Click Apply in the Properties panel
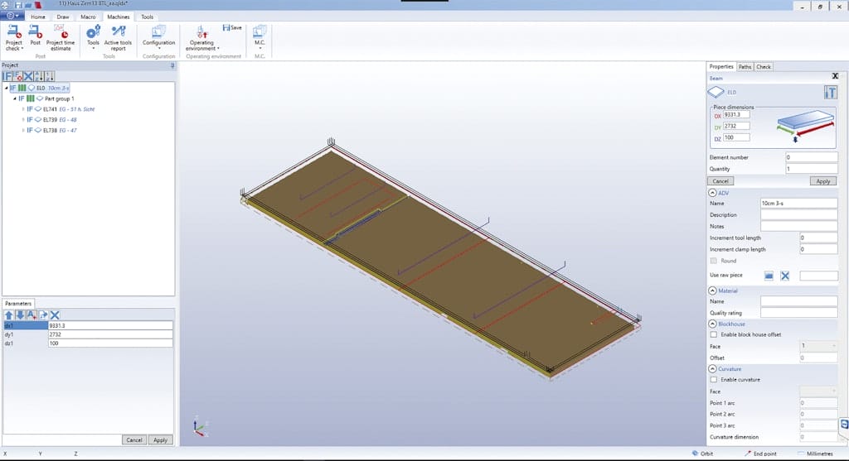This screenshot has width=849, height=461. (822, 180)
